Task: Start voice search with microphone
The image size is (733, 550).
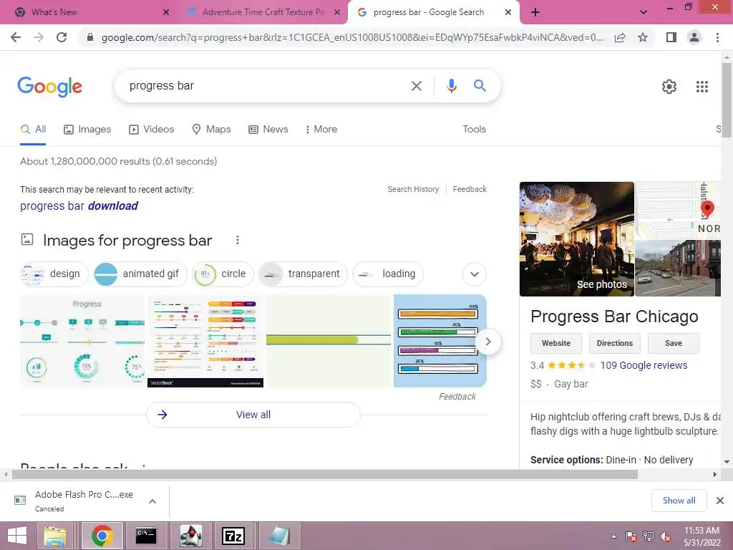Action: [x=451, y=86]
